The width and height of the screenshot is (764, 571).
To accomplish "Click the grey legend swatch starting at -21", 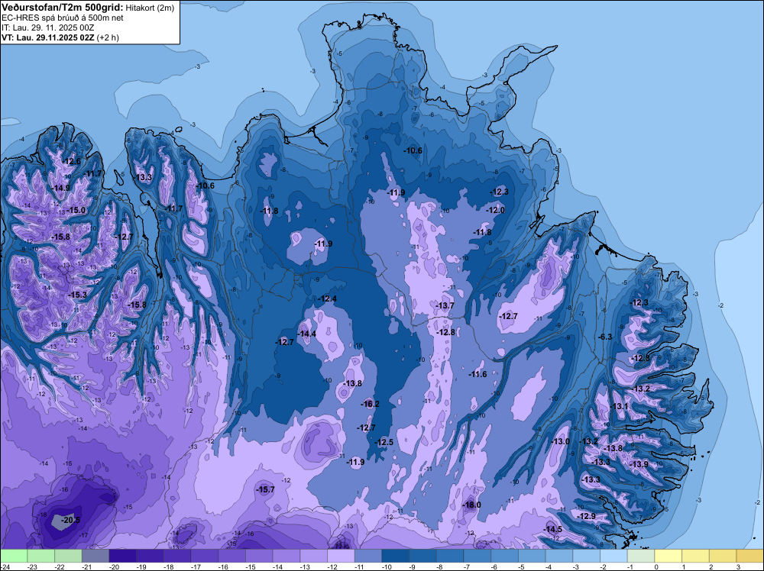I will pos(95,556).
